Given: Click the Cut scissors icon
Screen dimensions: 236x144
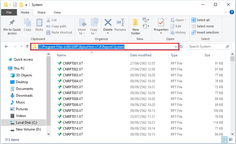Looking at the screenshot, I should pyautogui.click(x=48, y=20).
